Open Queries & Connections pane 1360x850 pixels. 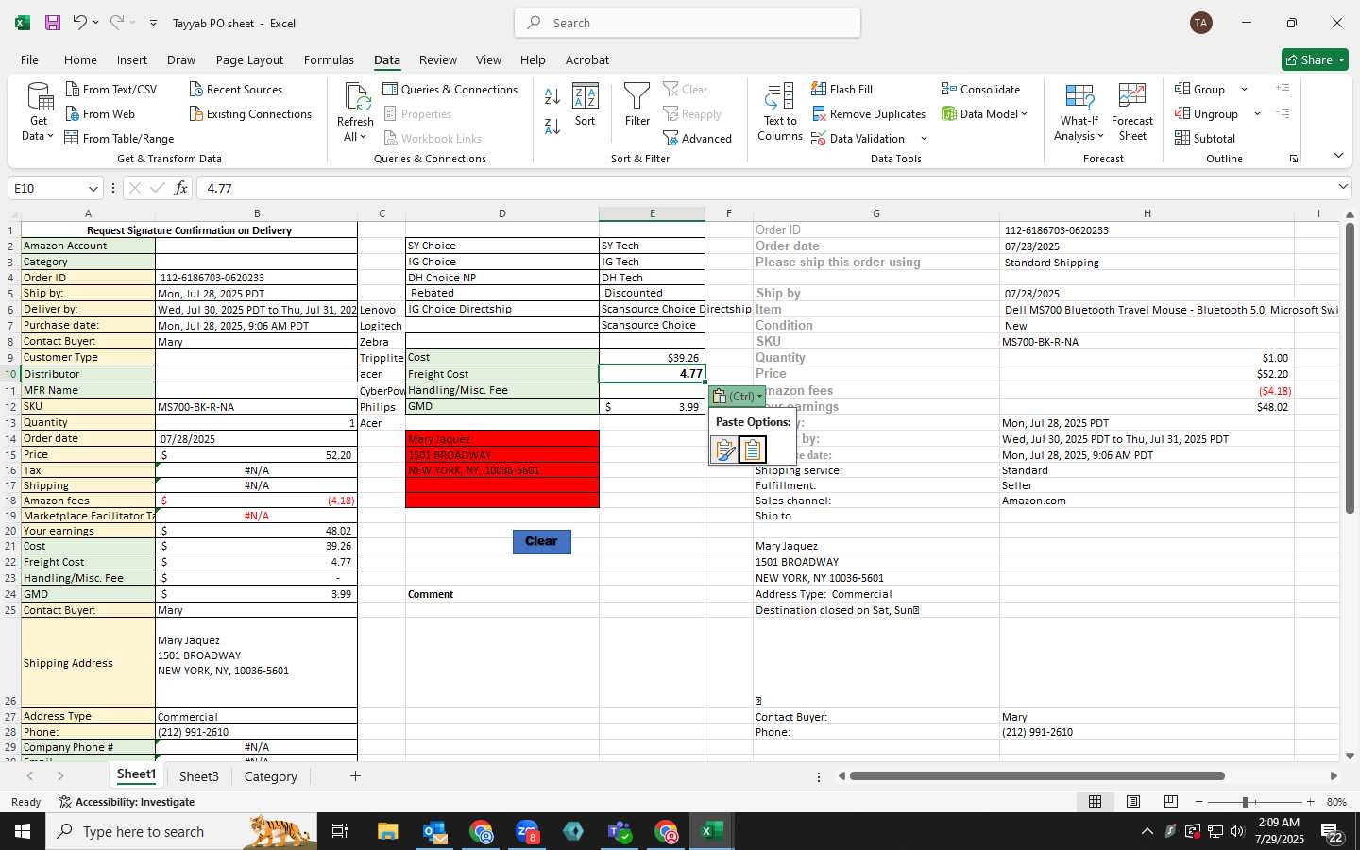pyautogui.click(x=450, y=89)
